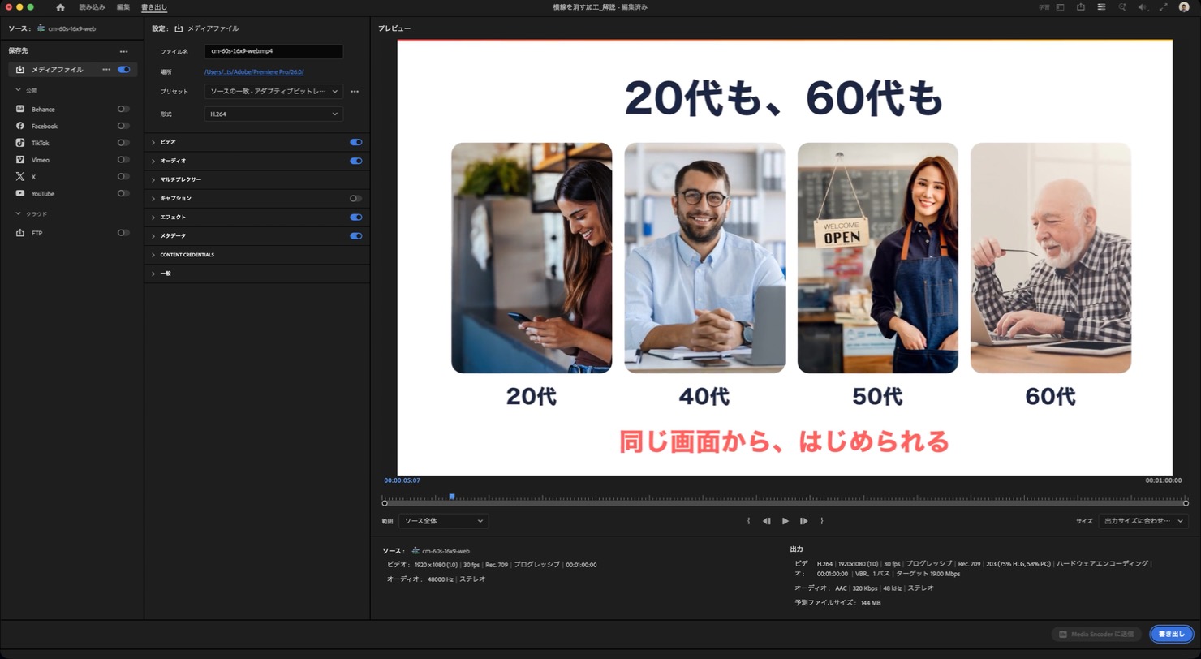1201x659 pixels.
Task: Enable the YouTube publish toggle
Action: [x=123, y=193]
